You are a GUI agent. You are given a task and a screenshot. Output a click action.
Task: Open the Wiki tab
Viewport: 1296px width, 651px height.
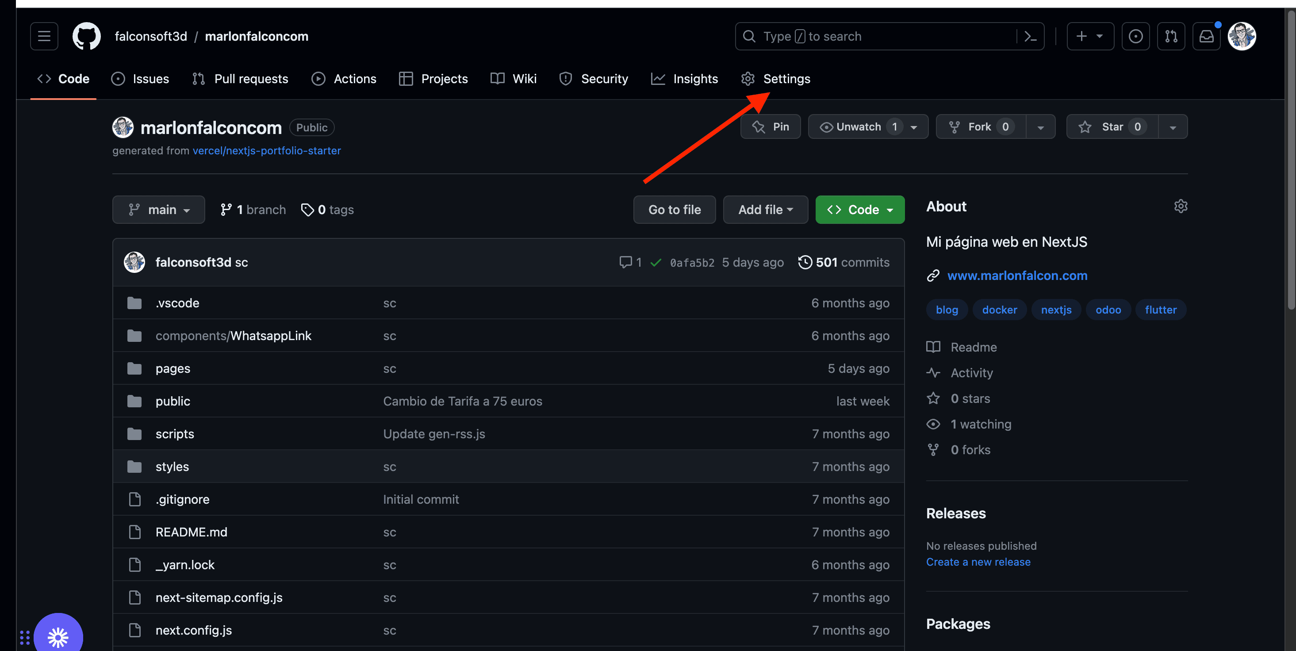coord(514,79)
